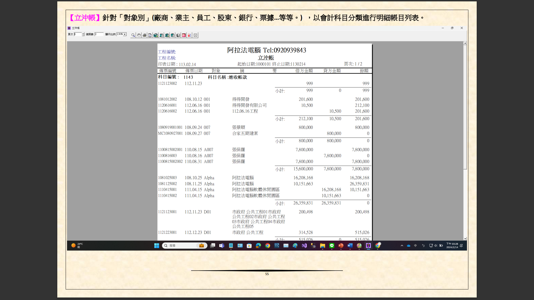The image size is (534, 300).
Task: Click the 總頁數 total pages field
Action: click(x=99, y=34)
